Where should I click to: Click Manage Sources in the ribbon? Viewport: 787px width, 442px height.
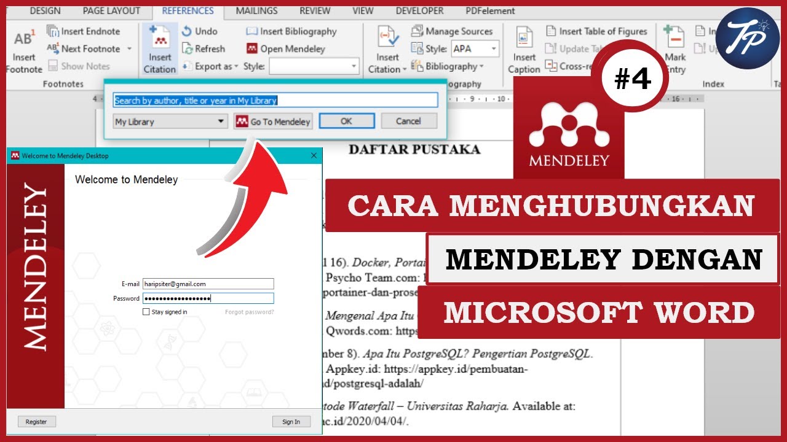coord(452,31)
